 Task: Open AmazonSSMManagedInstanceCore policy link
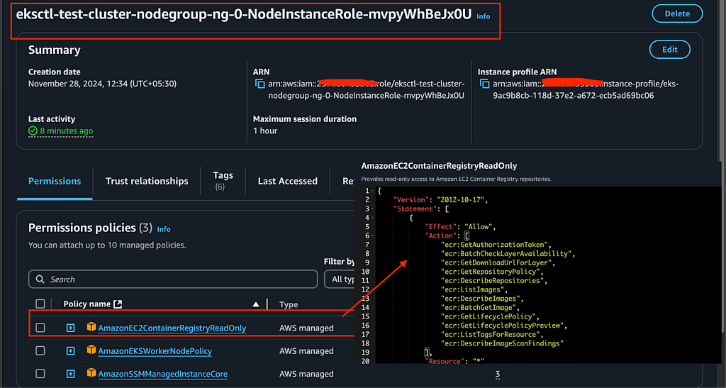162,374
